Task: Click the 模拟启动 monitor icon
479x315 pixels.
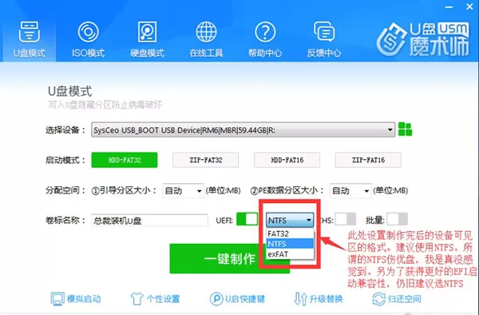Action: pyautogui.click(x=57, y=299)
